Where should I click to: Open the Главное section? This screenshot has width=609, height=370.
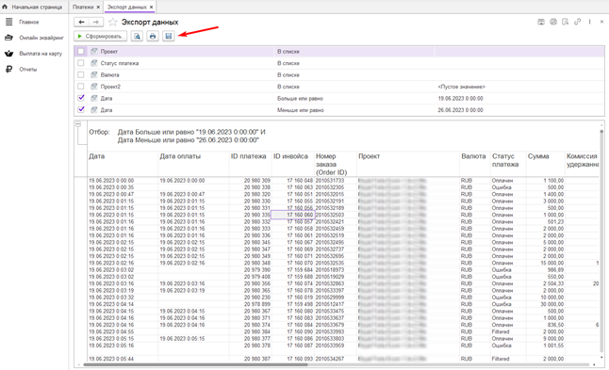pos(29,22)
